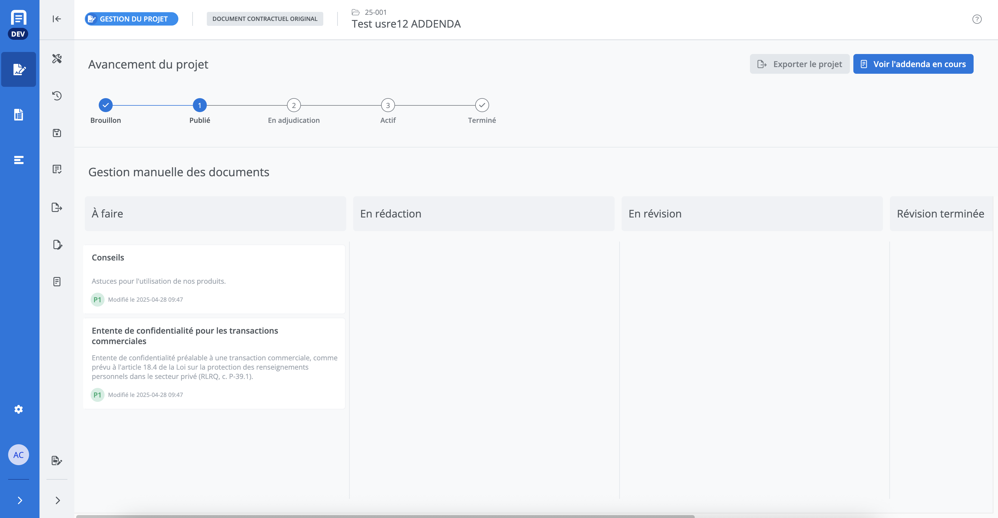Click the tools wrench icon in secondary sidebar
This screenshot has height=518, width=998.
pos(57,58)
